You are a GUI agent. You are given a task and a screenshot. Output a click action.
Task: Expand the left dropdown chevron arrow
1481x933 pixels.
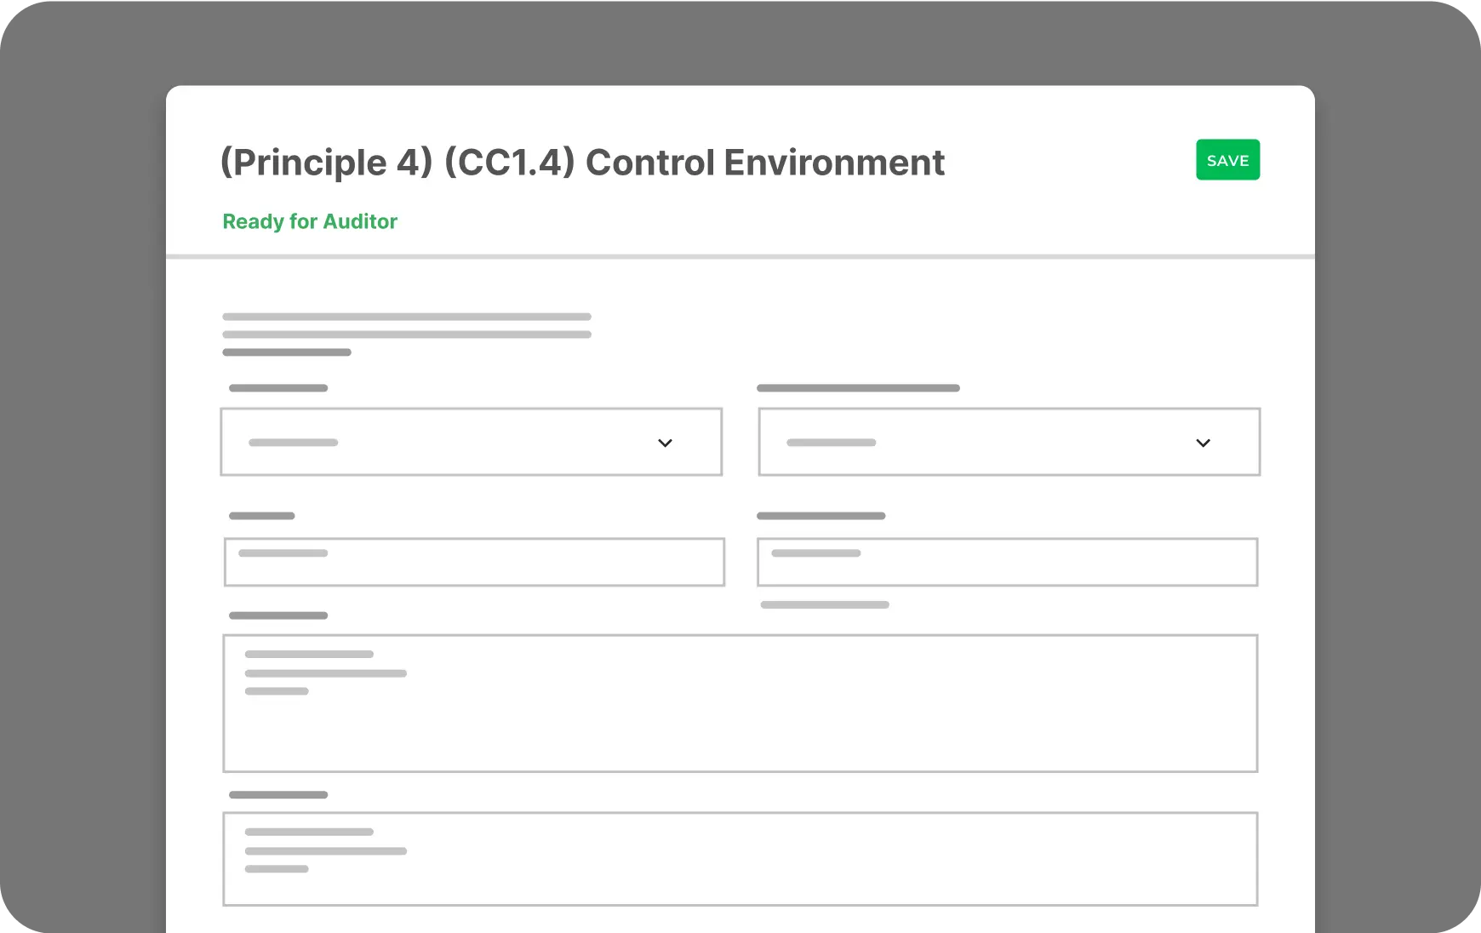click(665, 443)
